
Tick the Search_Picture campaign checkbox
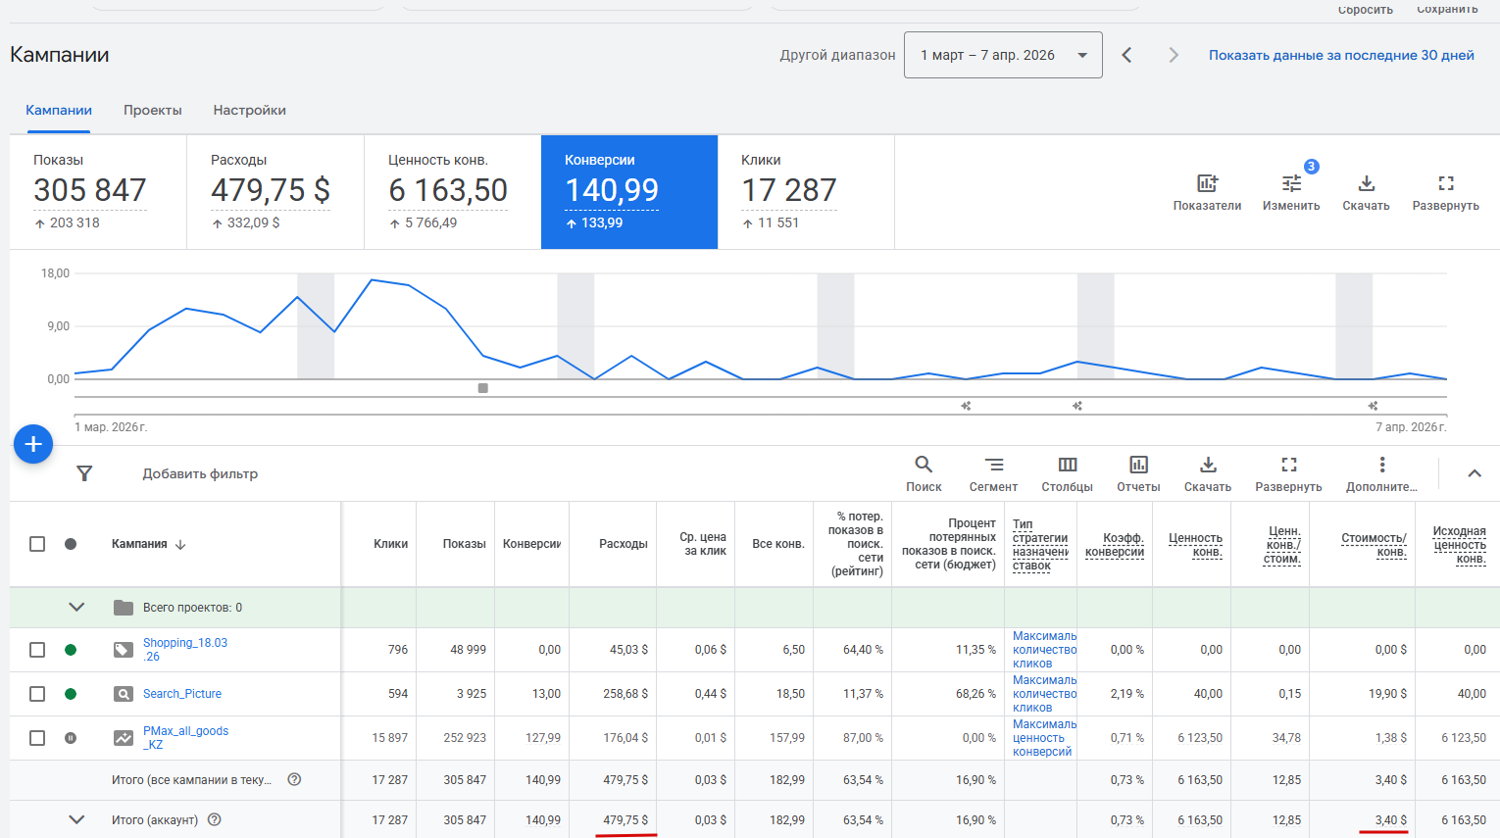(x=37, y=694)
